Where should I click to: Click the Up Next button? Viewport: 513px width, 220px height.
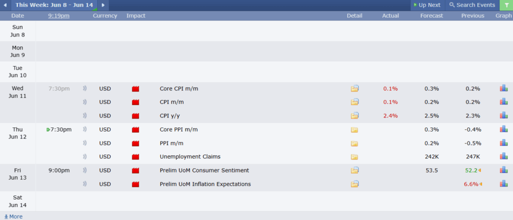point(427,5)
